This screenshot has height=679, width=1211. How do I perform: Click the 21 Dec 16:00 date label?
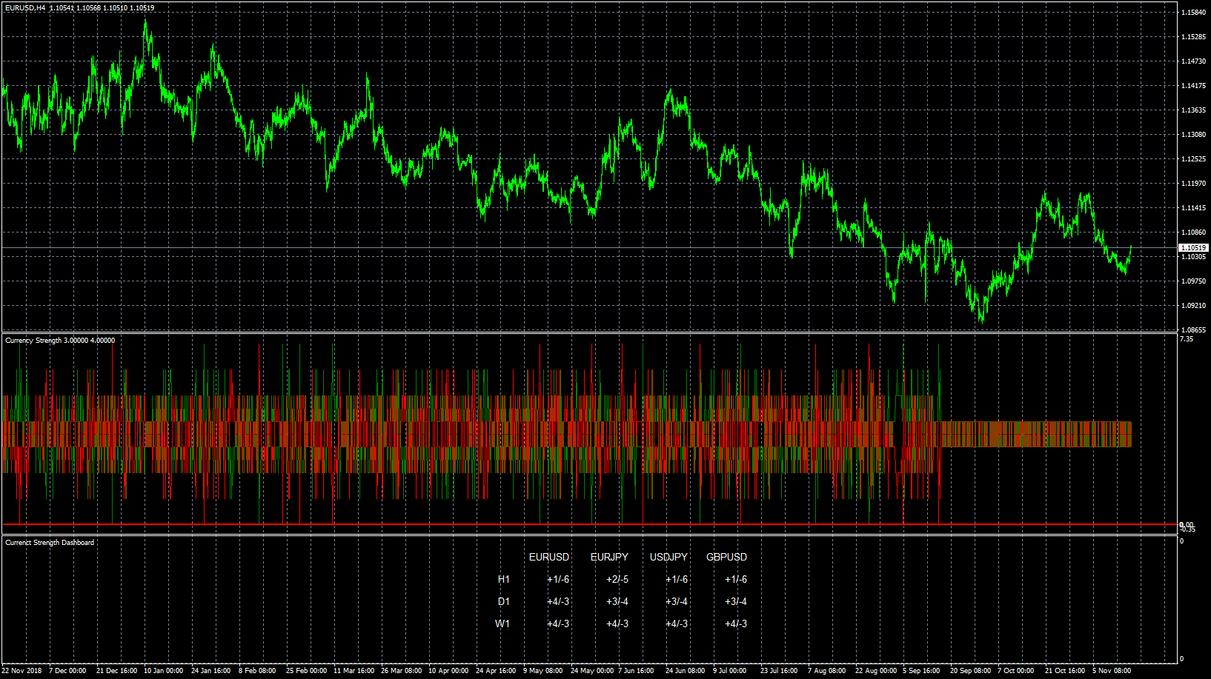(116, 671)
